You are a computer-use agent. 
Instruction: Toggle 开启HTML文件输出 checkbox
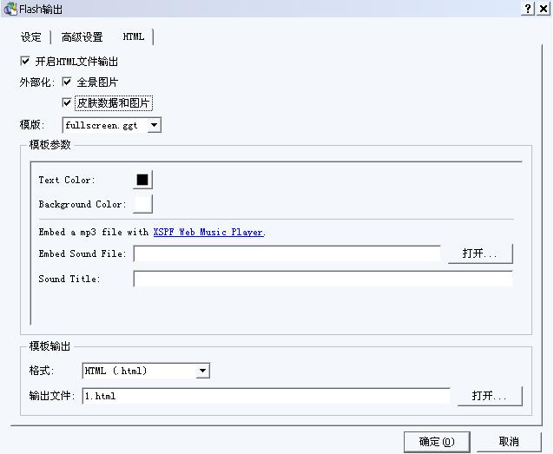(25, 62)
